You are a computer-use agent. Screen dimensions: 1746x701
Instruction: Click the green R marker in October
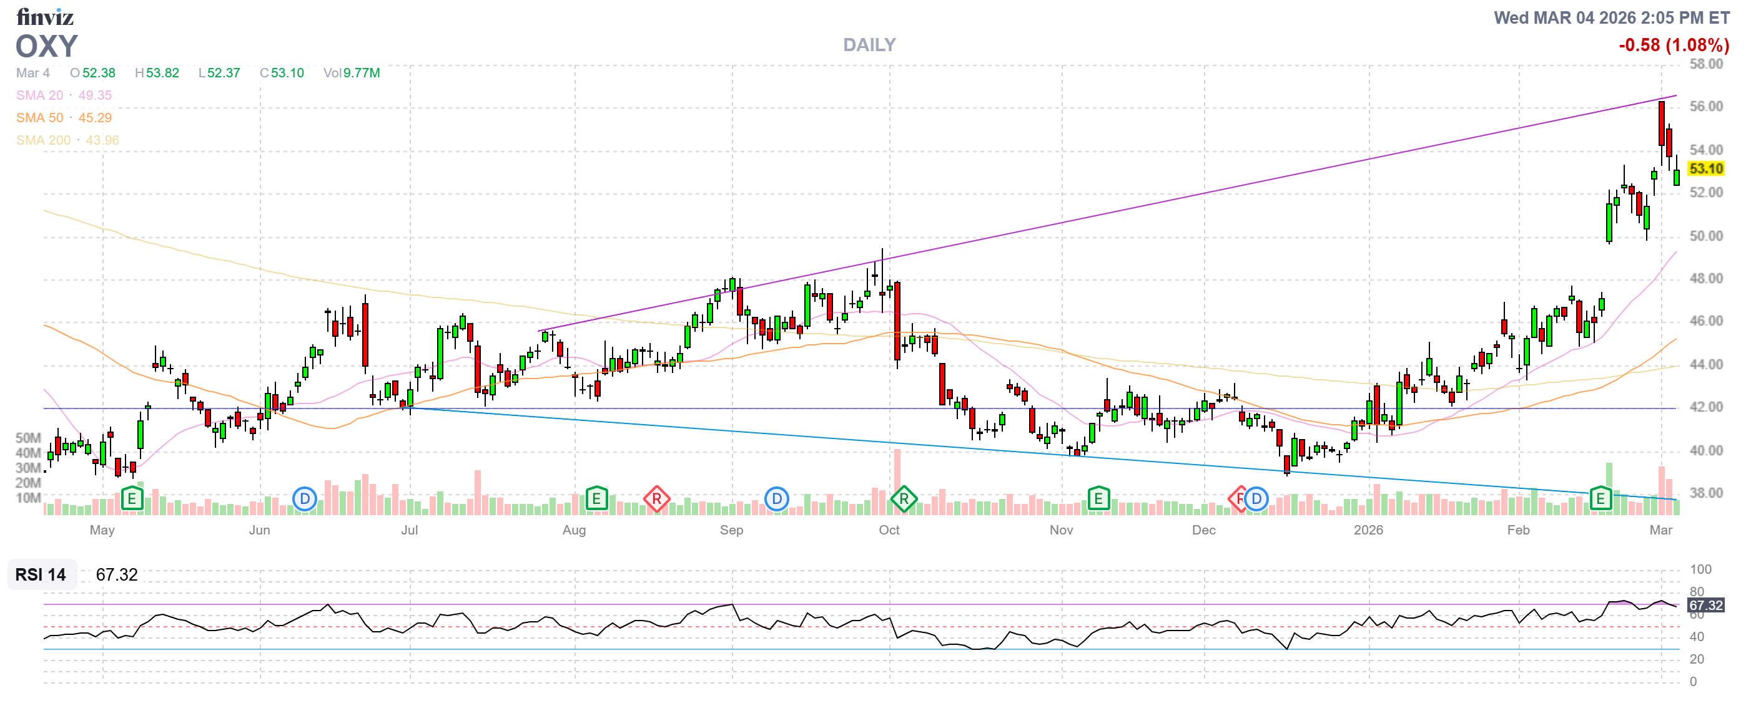(904, 500)
